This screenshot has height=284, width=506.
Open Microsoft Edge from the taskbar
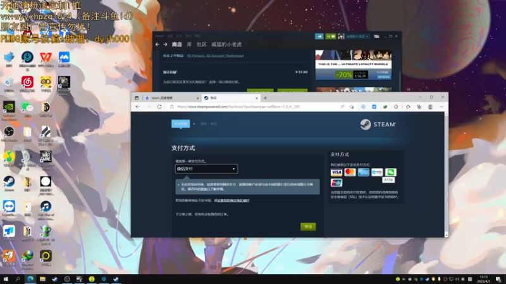coord(30,279)
